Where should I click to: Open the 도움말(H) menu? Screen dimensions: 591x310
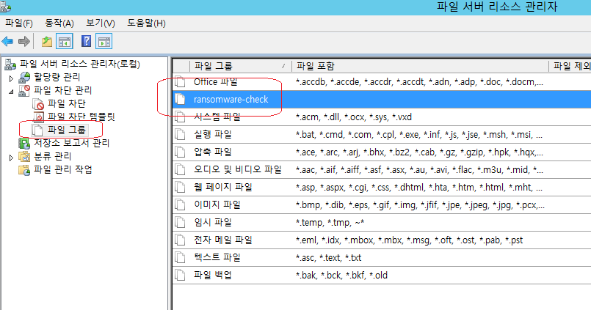point(146,23)
